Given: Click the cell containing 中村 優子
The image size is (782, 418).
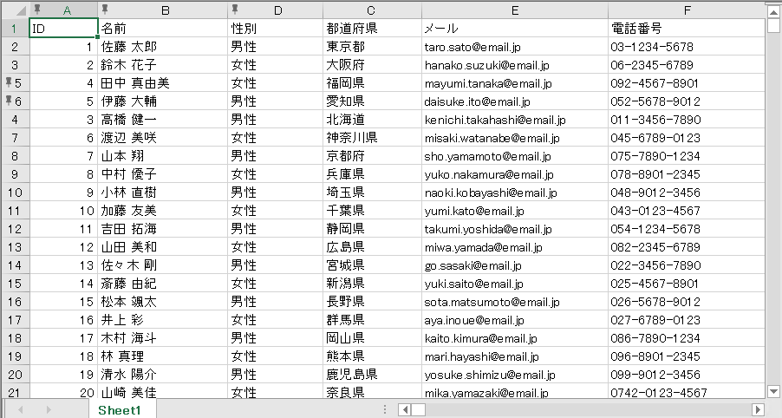Looking at the screenshot, I should click(x=163, y=174).
